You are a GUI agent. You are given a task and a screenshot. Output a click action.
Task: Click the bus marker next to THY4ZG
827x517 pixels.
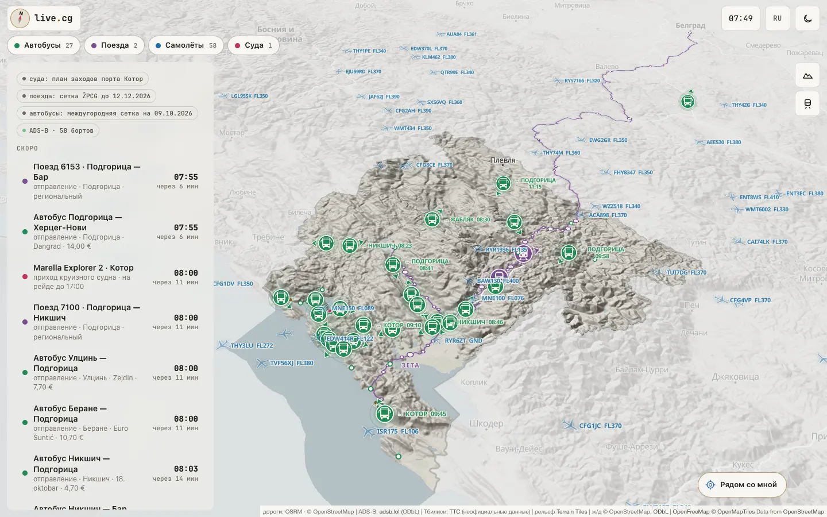tap(687, 102)
